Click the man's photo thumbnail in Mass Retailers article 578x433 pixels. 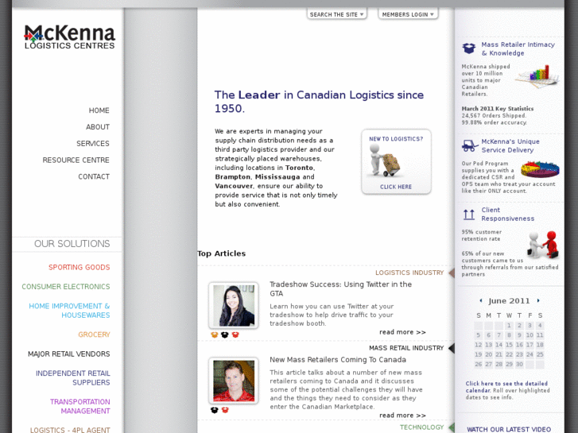233,381
